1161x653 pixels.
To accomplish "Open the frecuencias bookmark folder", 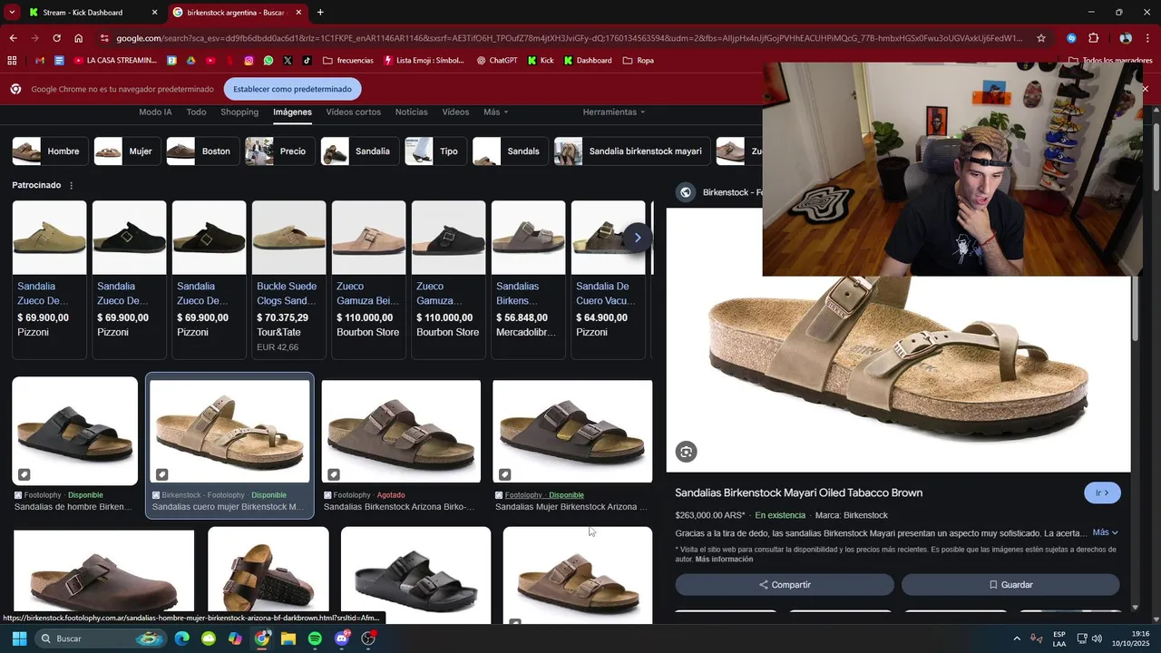I will (x=347, y=61).
